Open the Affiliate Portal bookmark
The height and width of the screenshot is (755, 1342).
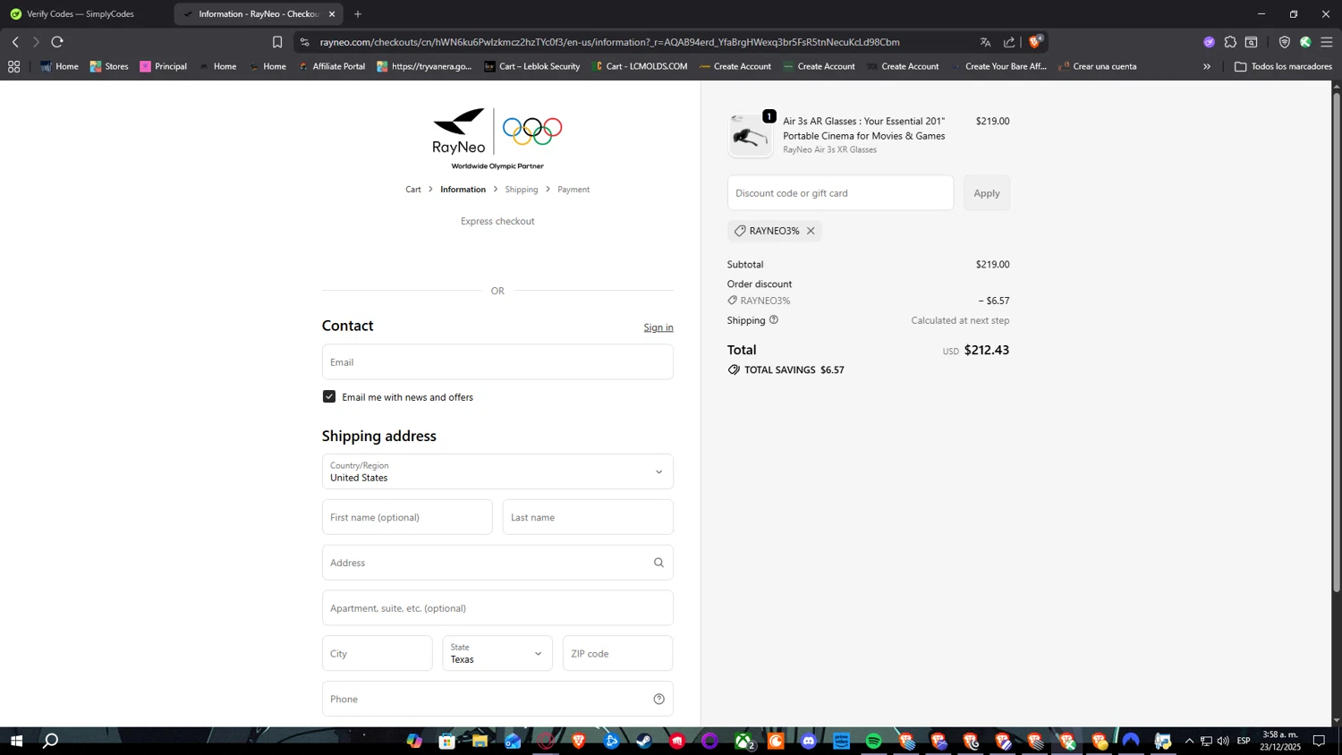coord(332,66)
